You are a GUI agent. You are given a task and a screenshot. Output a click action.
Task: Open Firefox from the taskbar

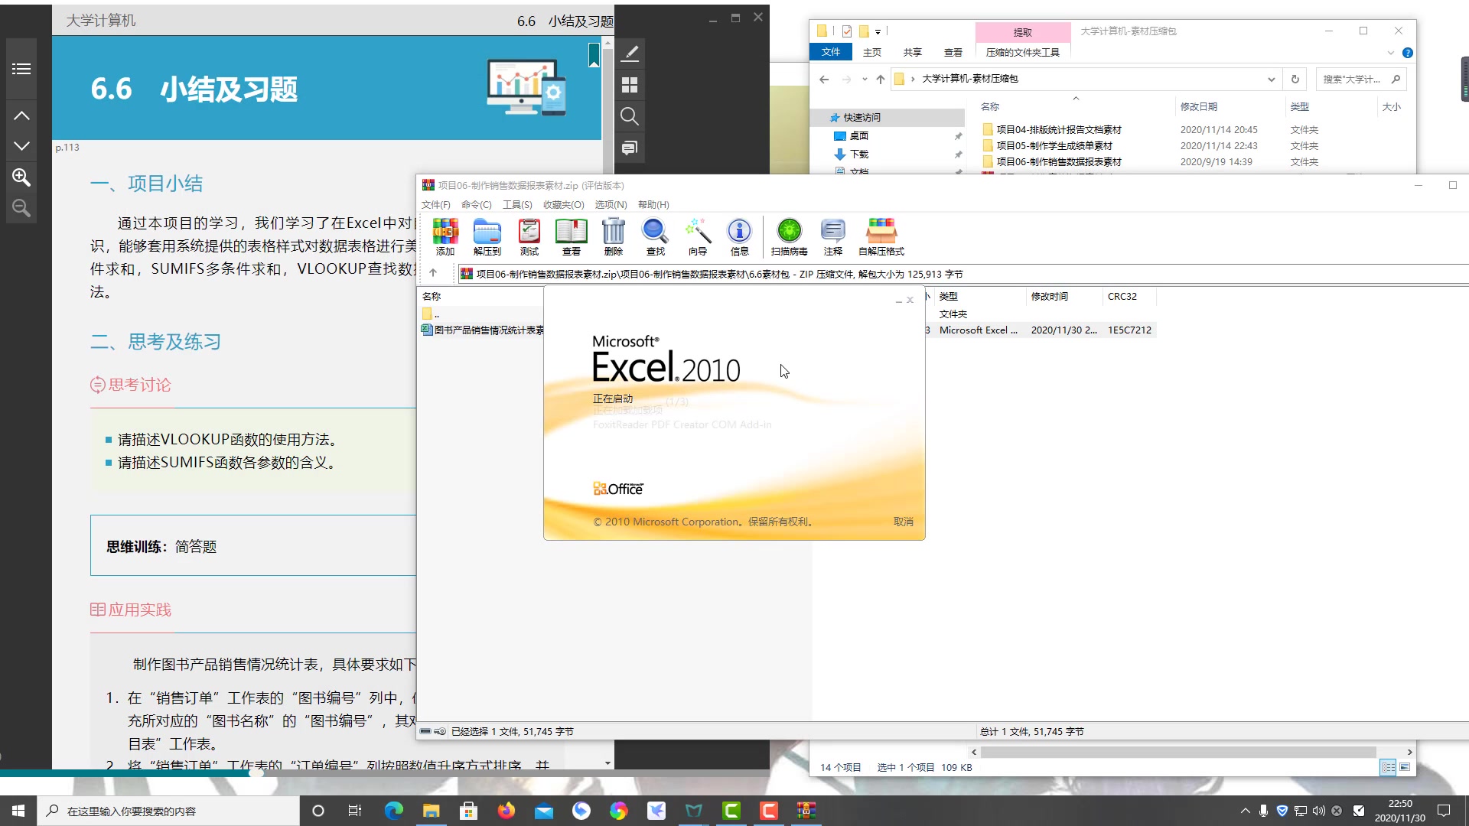pyautogui.click(x=506, y=811)
